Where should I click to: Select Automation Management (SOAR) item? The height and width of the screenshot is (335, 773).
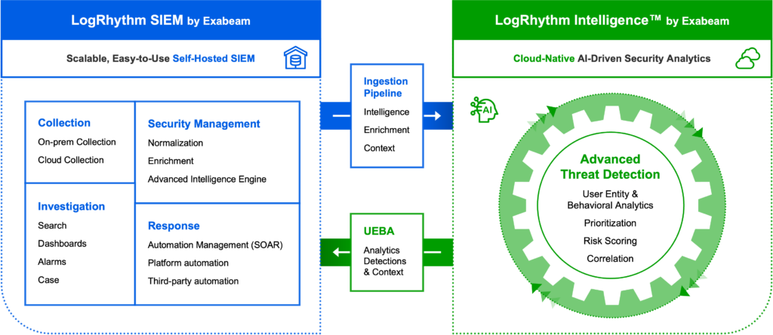(215, 244)
